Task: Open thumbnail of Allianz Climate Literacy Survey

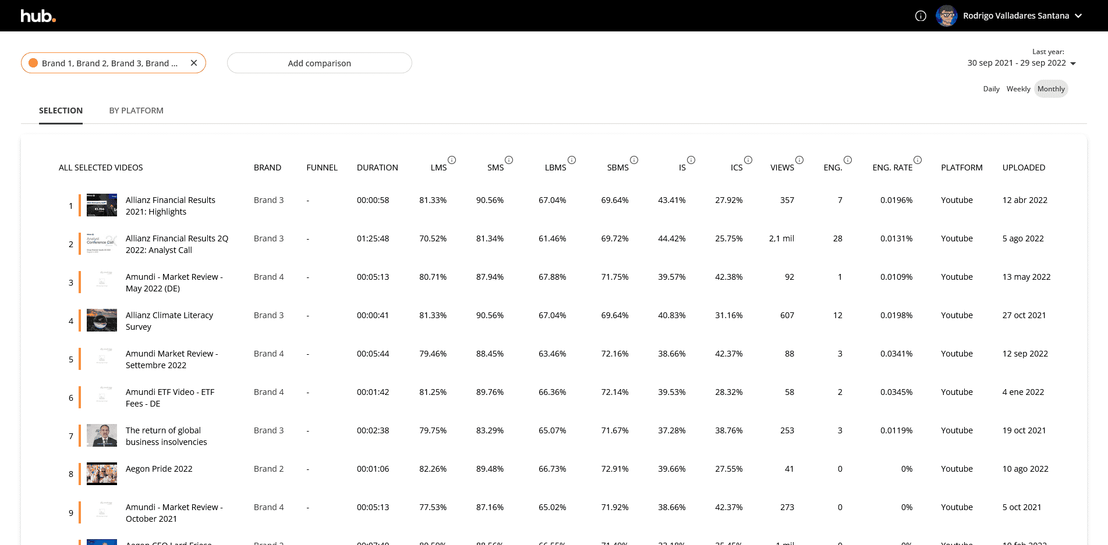Action: coord(102,320)
